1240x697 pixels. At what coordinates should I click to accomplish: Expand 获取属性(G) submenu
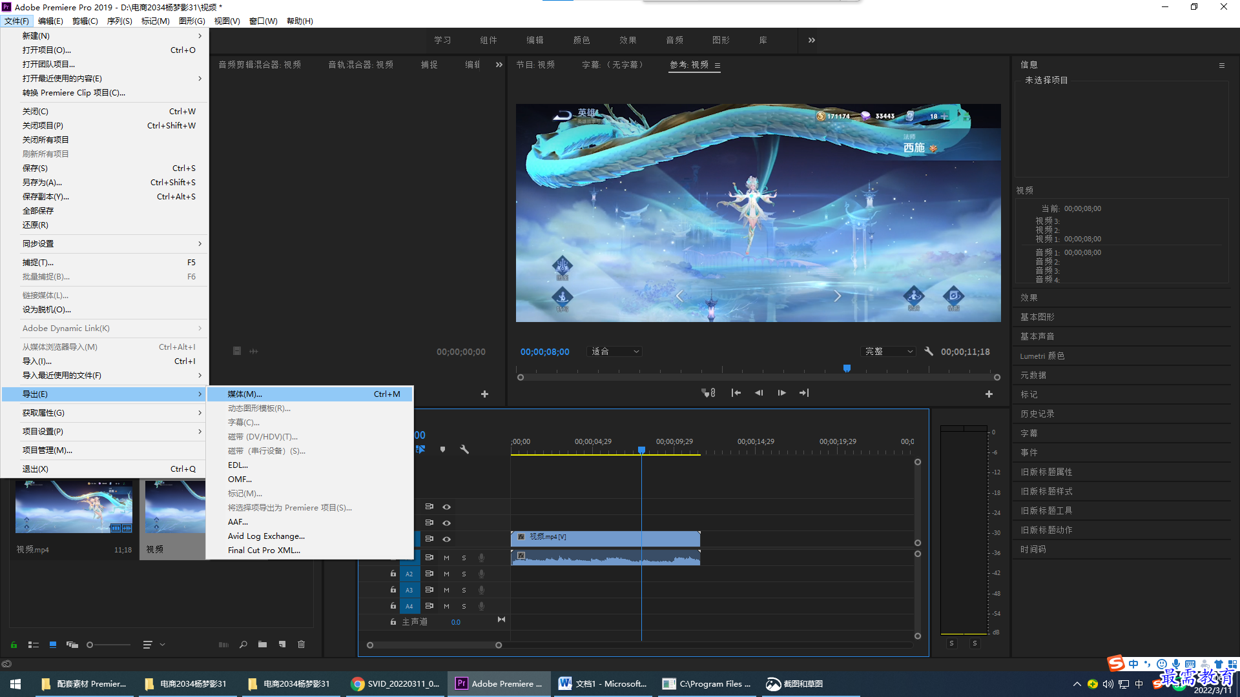pos(105,412)
